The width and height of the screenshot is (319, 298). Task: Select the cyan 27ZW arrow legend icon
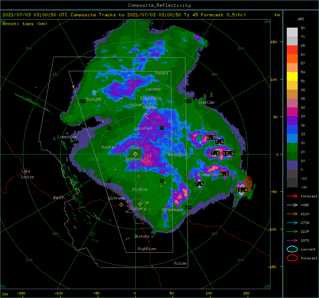pos(292,223)
